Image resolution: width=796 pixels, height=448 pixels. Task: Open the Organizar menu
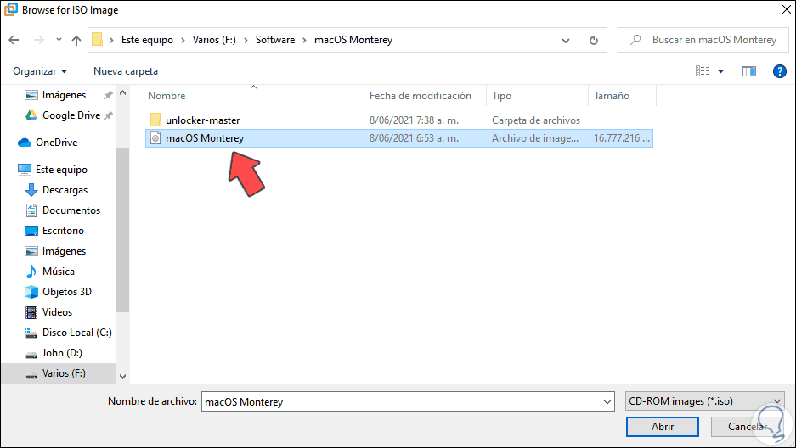40,71
